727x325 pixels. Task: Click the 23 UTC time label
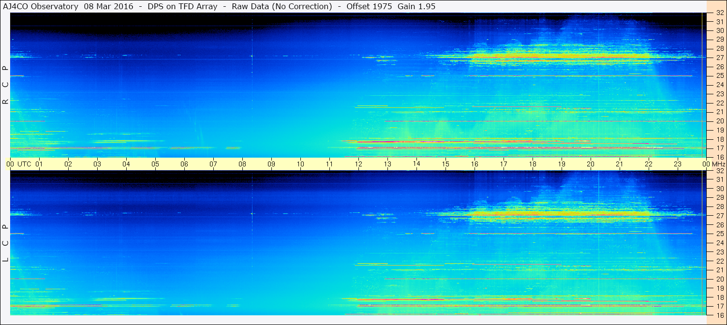tap(678, 164)
